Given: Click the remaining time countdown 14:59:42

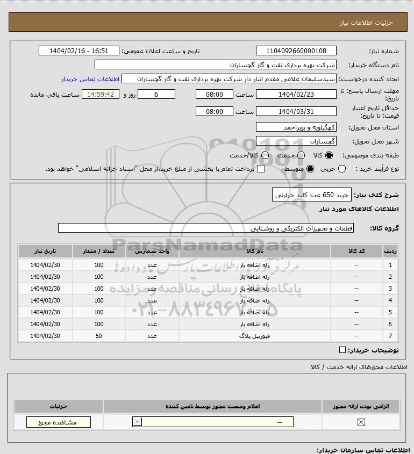Looking at the screenshot, I should (x=101, y=94).
